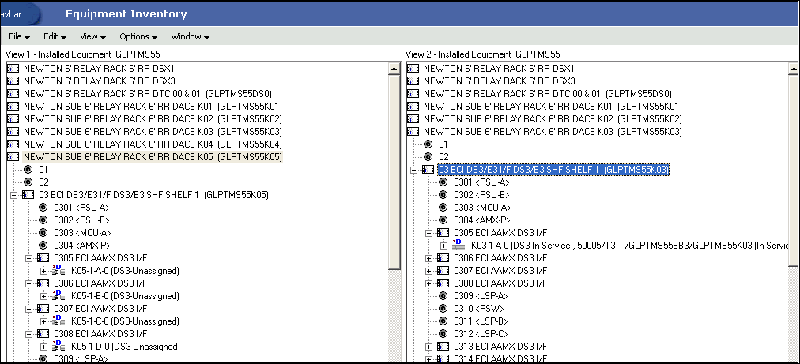Click card icon of 0313 in View 2
The image size is (800, 364).
pyautogui.click(x=443, y=347)
